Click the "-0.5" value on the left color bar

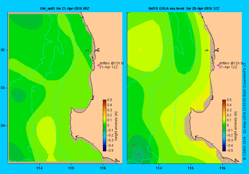(110, 151)
